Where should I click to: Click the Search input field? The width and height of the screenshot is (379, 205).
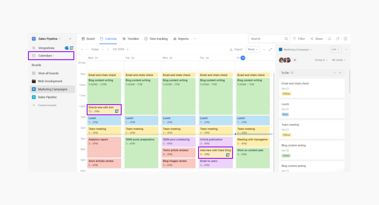tap(266, 39)
